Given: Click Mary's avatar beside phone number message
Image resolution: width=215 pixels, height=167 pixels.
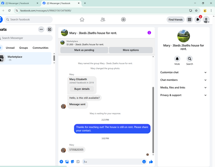Looking at the screenshot, I should (x=64, y=150).
